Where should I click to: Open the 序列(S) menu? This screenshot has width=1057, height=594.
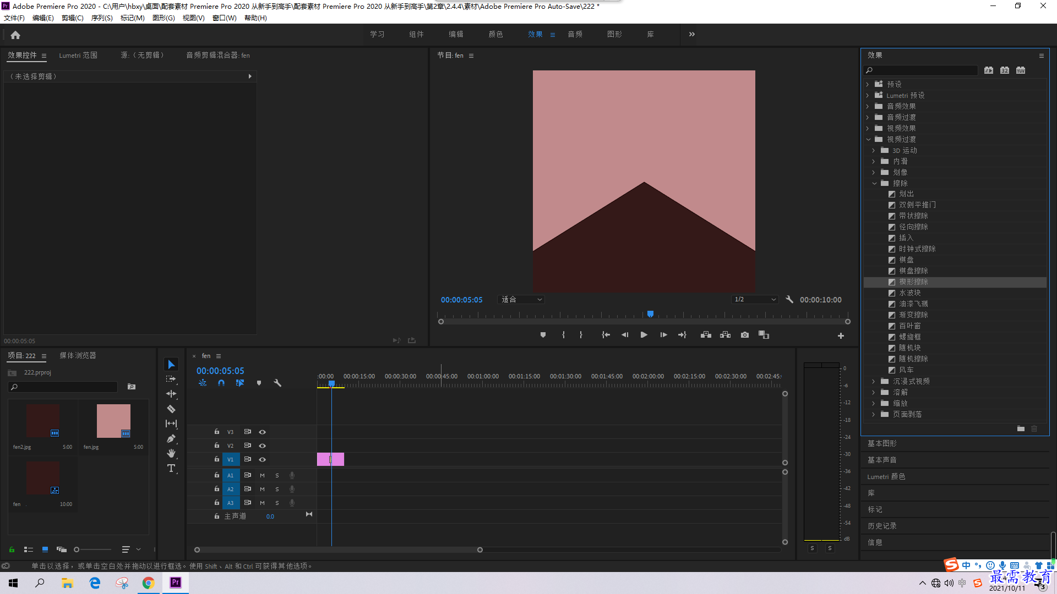coord(102,18)
